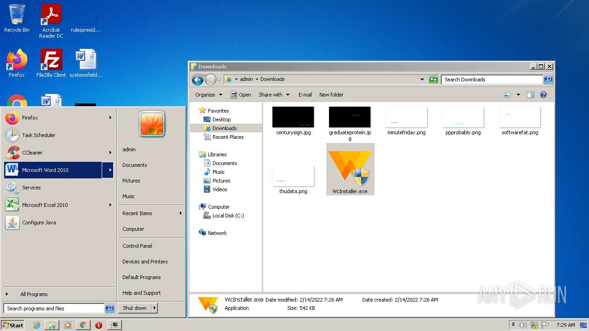589x331 pixels.
Task: Open Default Programs from Start menu
Action: (x=142, y=277)
